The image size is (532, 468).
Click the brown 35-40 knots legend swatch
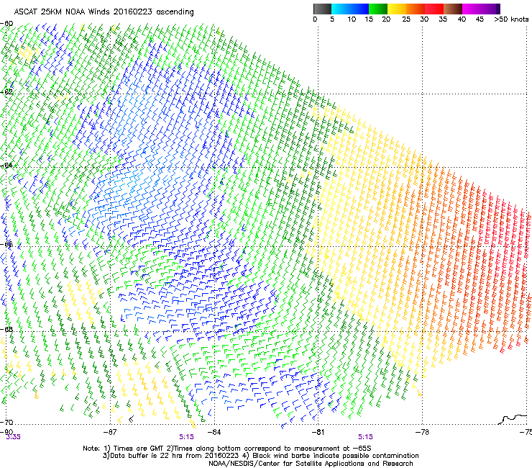coord(453,9)
